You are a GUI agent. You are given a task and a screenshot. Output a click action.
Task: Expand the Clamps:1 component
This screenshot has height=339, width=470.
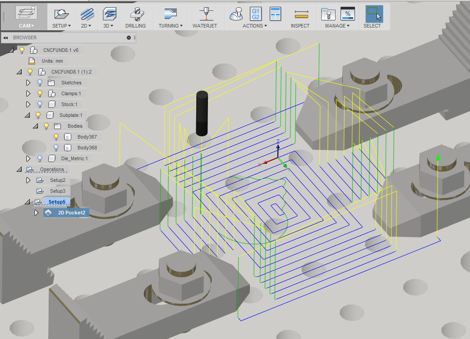(x=28, y=93)
